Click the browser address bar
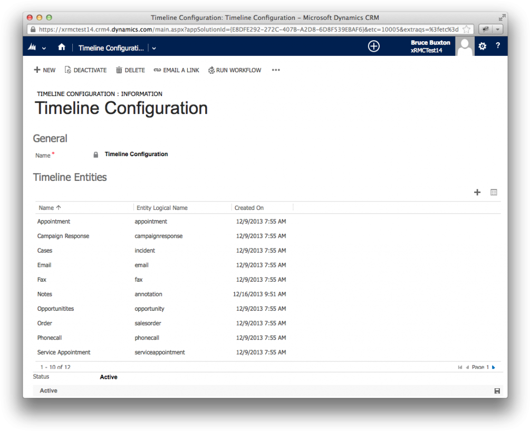 237,29
